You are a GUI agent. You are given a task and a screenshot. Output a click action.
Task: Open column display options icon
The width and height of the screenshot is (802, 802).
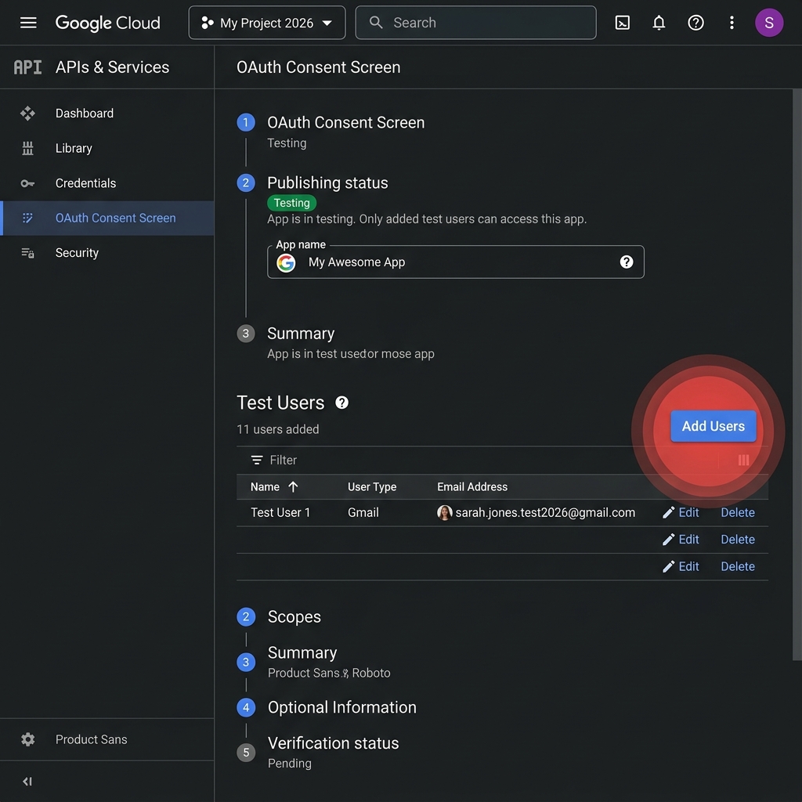tap(743, 461)
